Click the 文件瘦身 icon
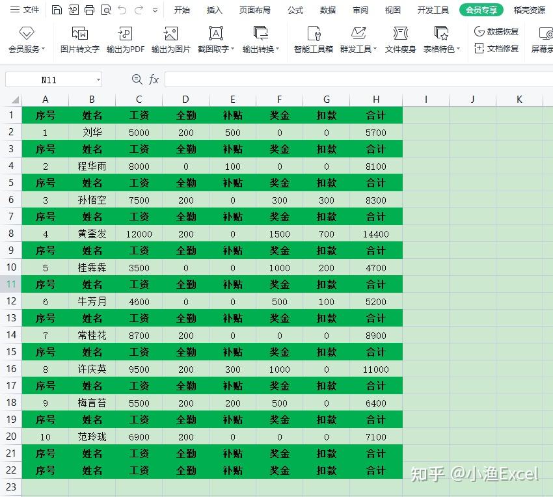This screenshot has width=553, height=497. point(400,34)
